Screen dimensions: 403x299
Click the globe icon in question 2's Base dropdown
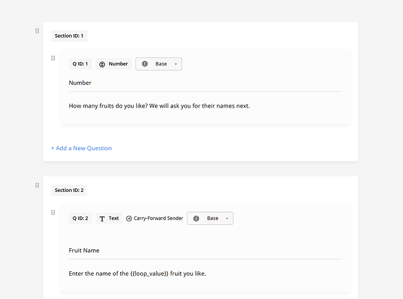(196, 218)
